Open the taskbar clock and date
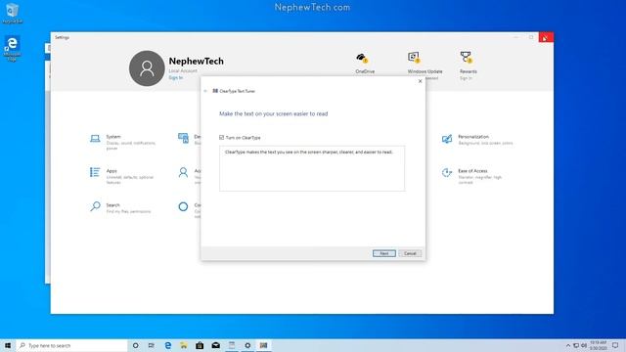Image resolution: width=626 pixels, height=352 pixels. tap(598, 345)
